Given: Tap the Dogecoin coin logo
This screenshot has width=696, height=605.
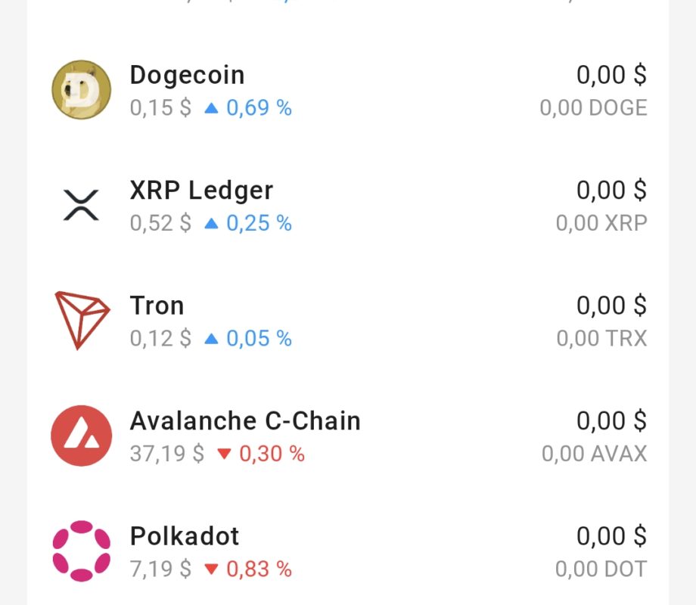Looking at the screenshot, I should tap(81, 90).
